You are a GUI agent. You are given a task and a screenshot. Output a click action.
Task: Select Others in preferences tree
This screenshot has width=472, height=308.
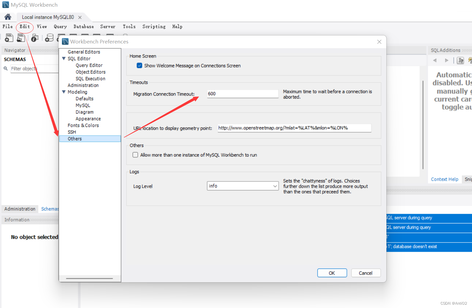tap(90, 139)
